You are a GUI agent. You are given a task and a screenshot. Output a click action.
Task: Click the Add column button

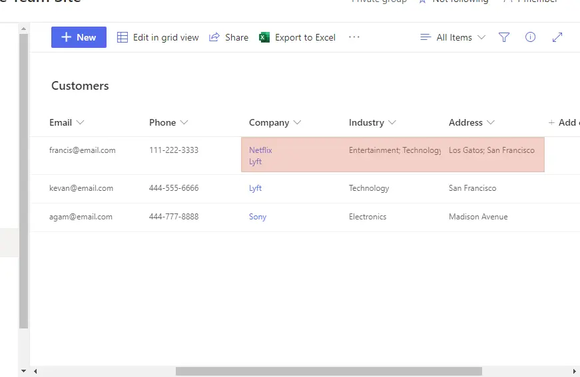(x=564, y=122)
